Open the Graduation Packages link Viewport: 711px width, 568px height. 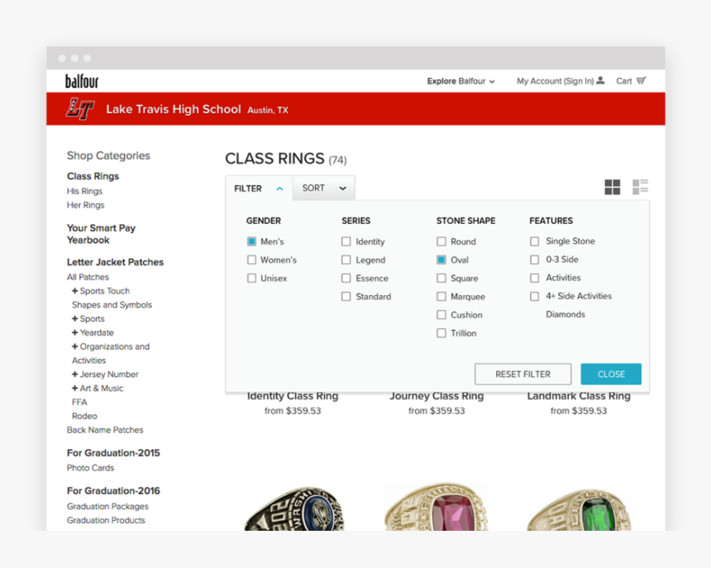click(108, 506)
